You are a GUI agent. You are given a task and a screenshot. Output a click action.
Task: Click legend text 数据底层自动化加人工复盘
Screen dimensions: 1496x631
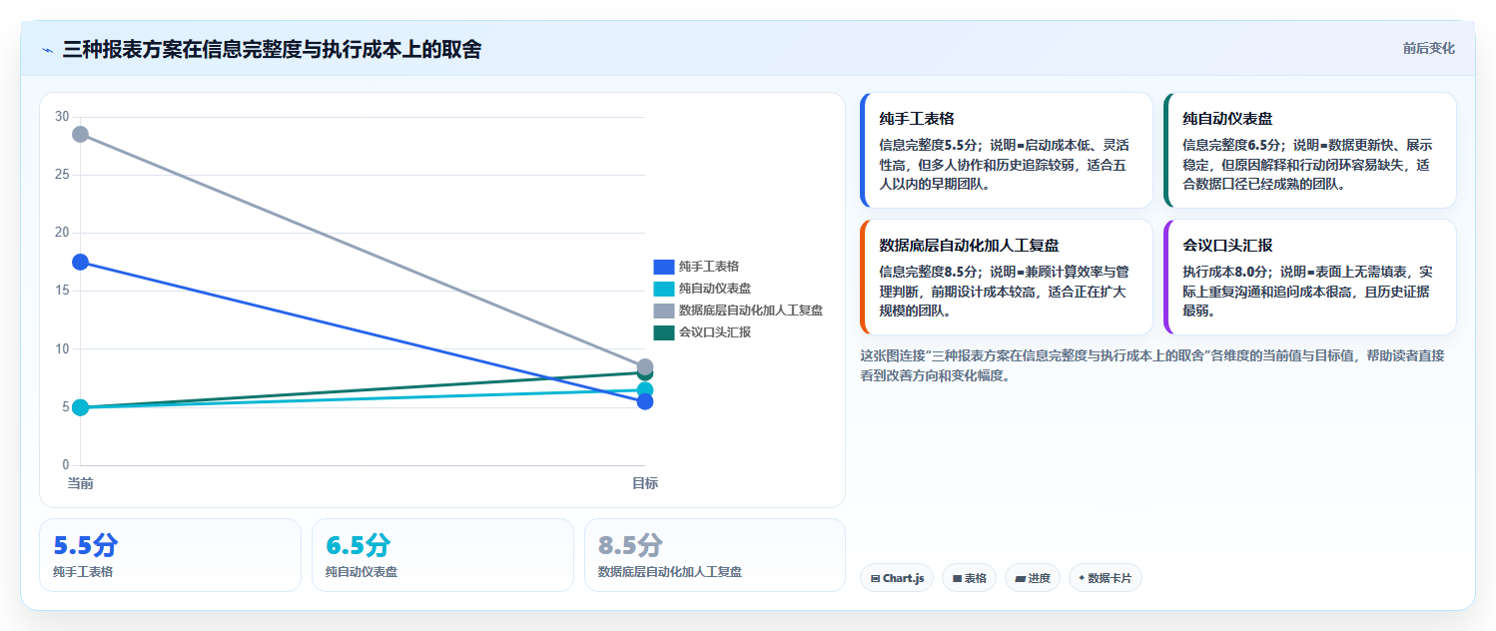pyautogui.click(x=751, y=311)
